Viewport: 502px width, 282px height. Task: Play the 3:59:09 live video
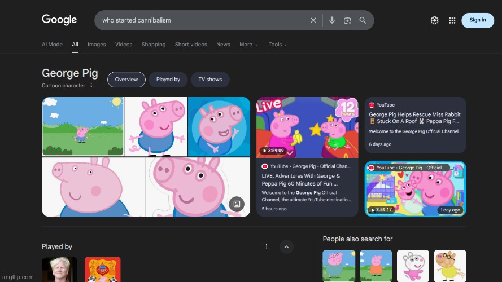(x=307, y=127)
